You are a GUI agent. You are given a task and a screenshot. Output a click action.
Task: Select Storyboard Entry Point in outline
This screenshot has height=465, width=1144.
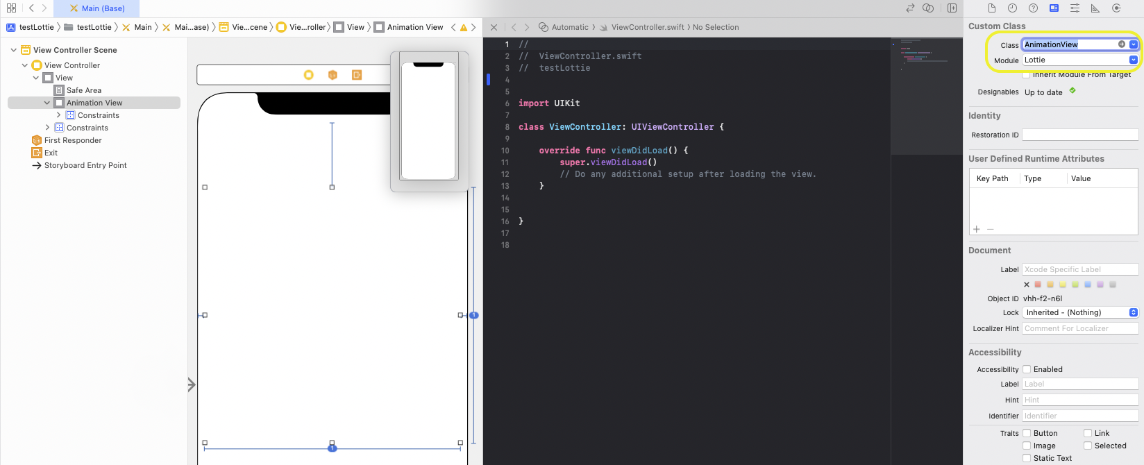[x=79, y=165]
